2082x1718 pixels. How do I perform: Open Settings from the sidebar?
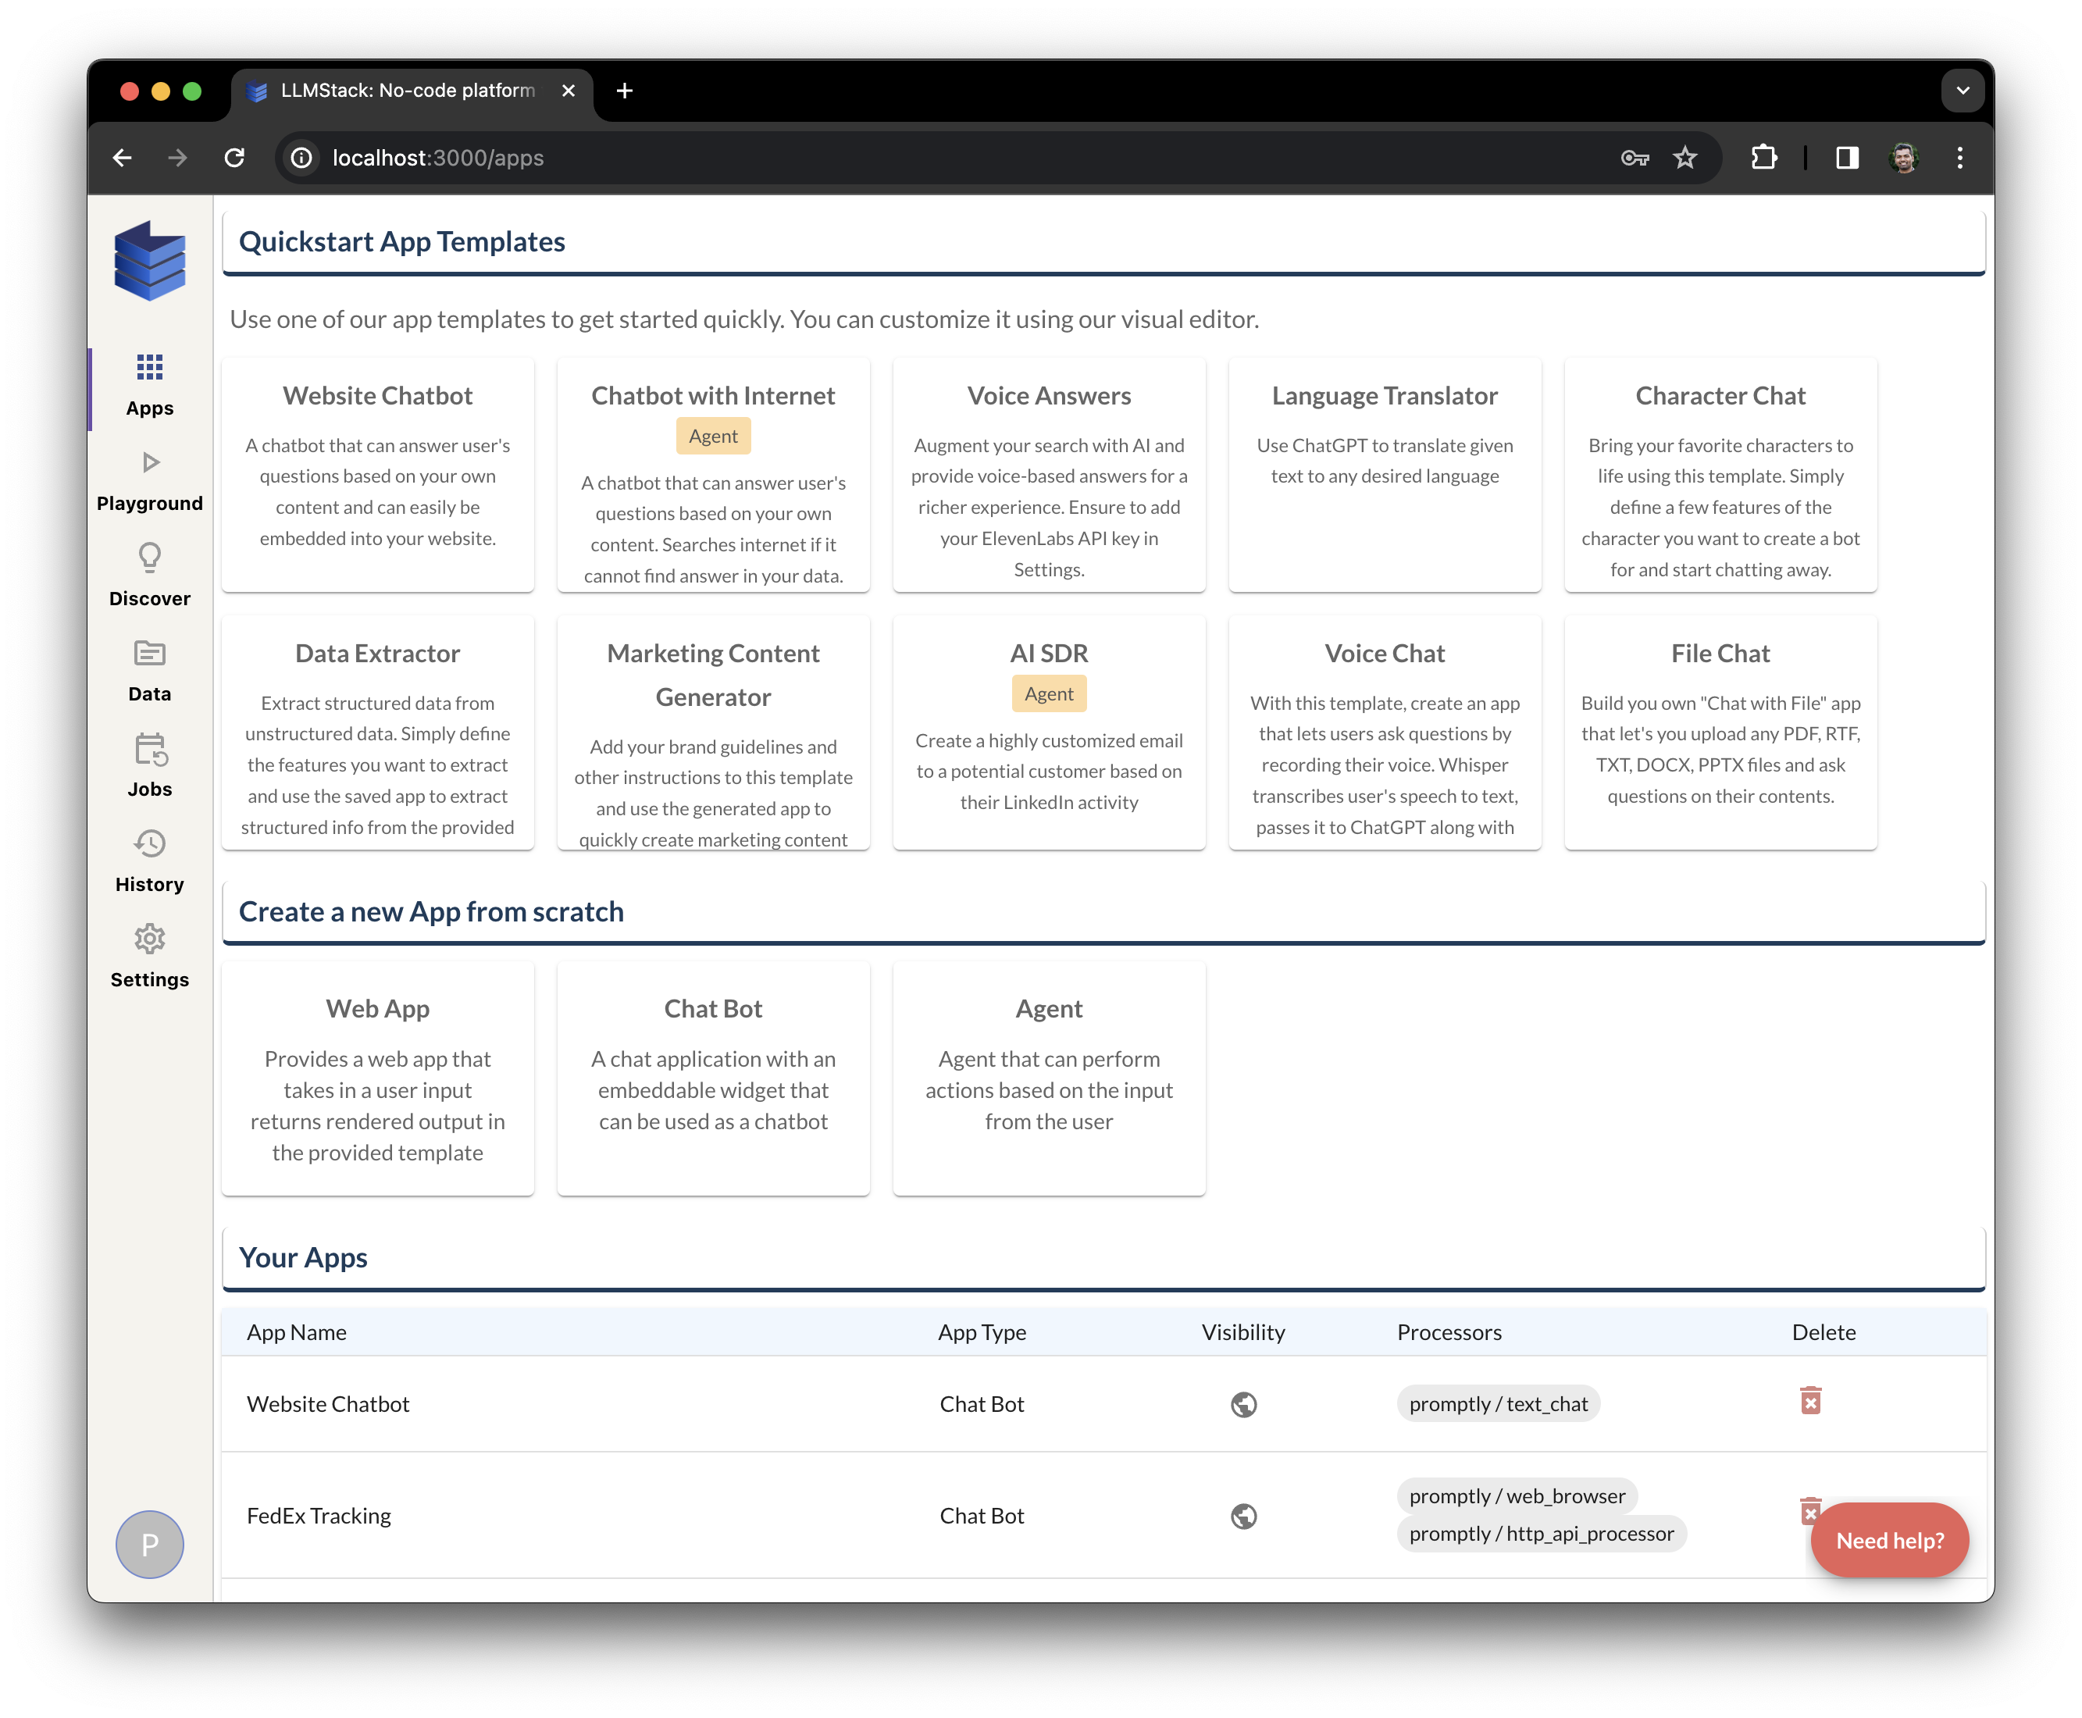point(149,956)
